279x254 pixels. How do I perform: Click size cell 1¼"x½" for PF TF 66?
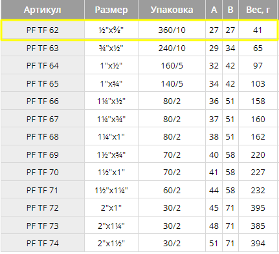point(111,101)
